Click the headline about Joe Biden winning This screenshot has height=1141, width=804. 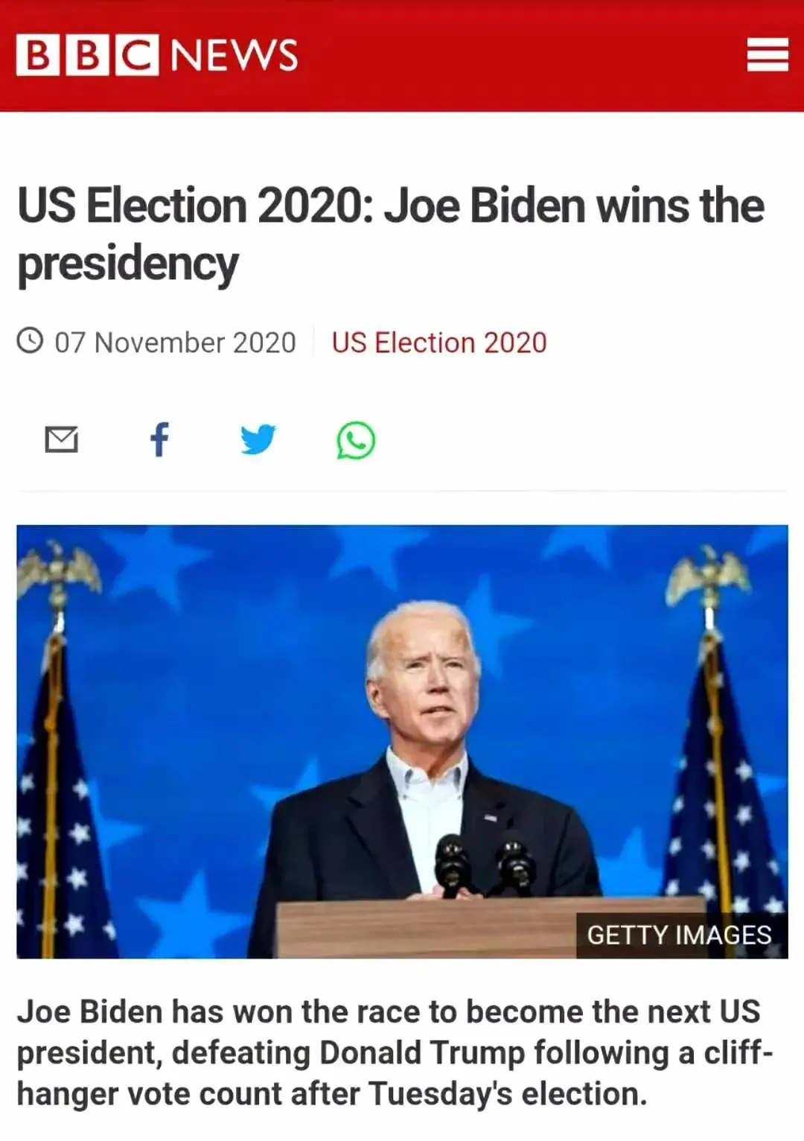point(391,235)
